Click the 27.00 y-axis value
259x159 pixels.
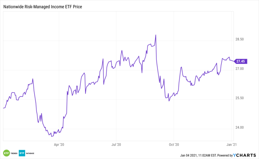click(x=239, y=69)
